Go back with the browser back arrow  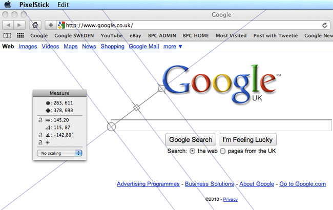pos(8,25)
